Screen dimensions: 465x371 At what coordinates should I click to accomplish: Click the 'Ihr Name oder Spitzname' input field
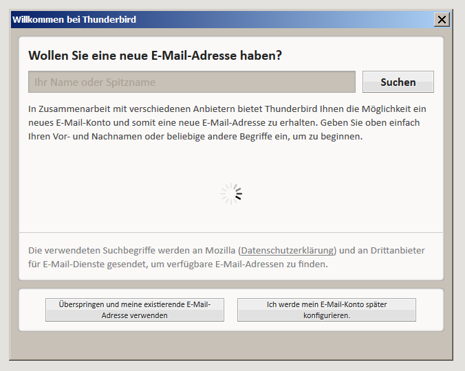[x=192, y=82]
